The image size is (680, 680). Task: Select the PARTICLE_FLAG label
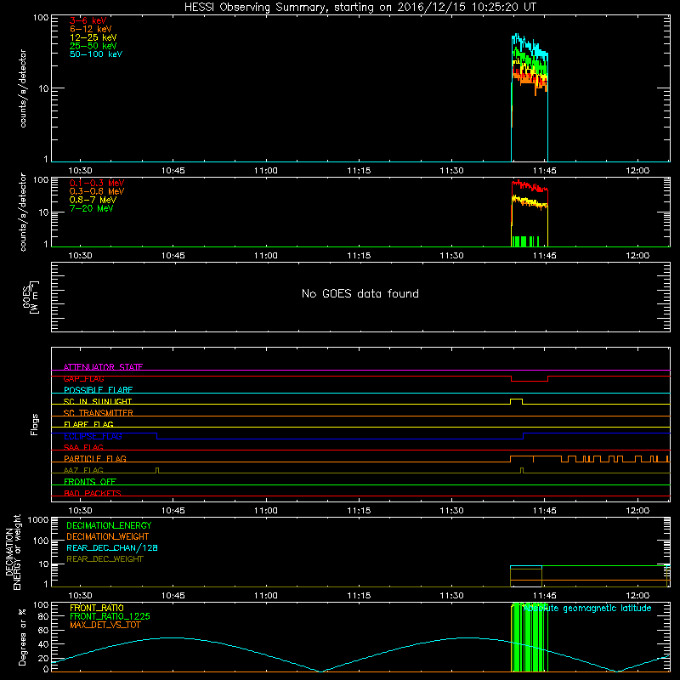click(x=95, y=458)
